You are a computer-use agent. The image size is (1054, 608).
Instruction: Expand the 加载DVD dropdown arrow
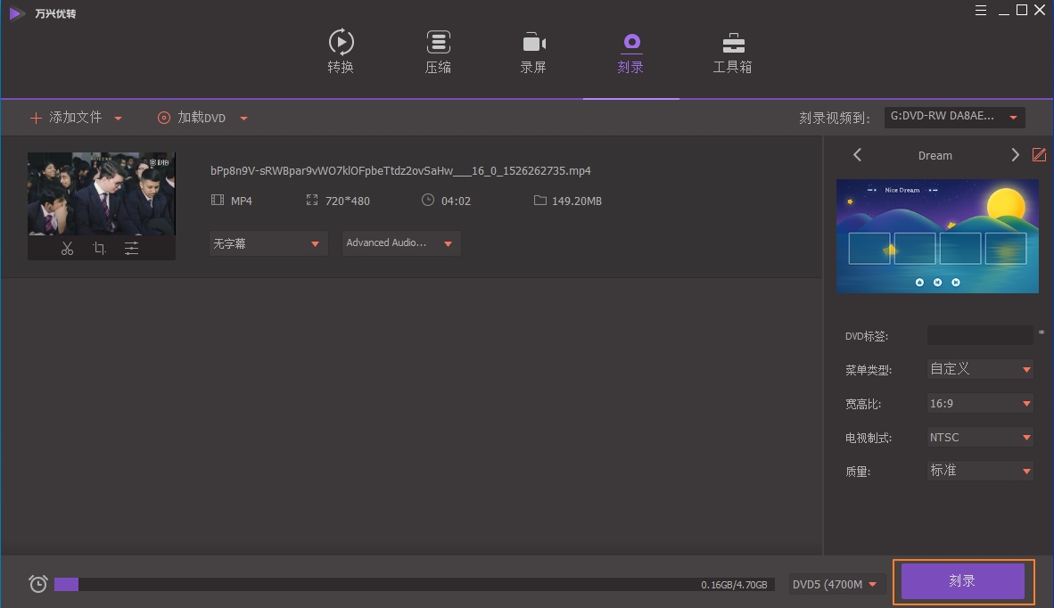point(243,119)
